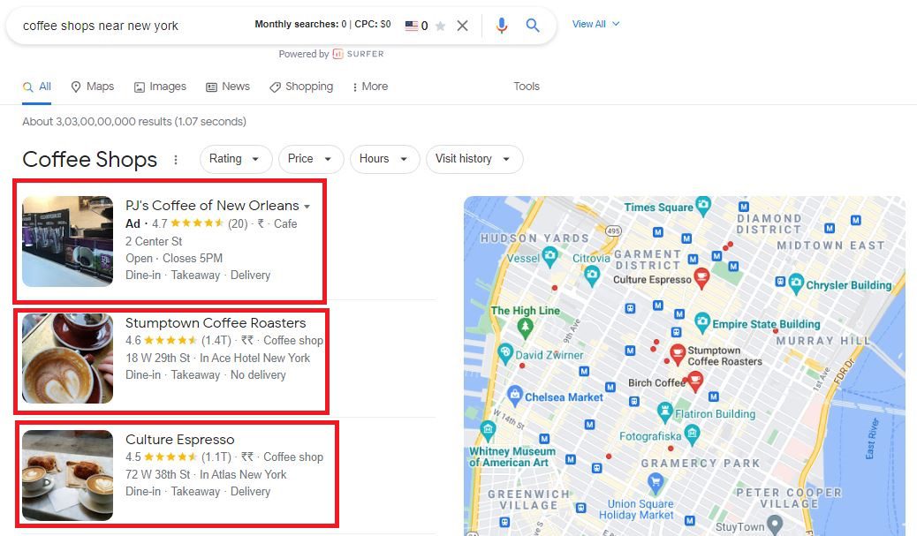
Task: Click Culture Espresso red map pin
Action: [701, 277]
